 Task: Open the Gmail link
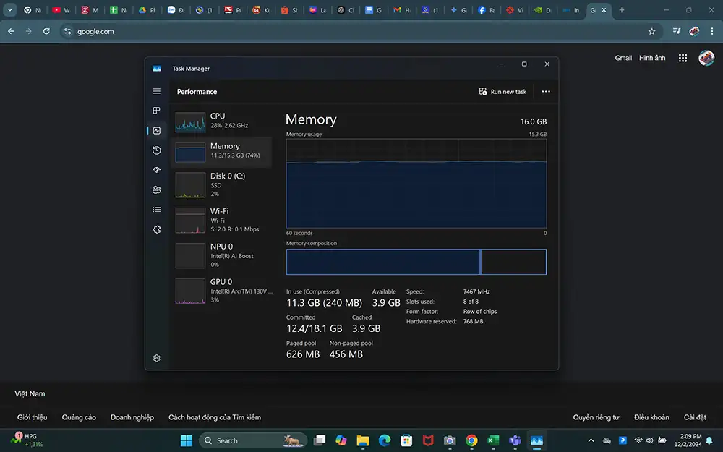(x=623, y=58)
